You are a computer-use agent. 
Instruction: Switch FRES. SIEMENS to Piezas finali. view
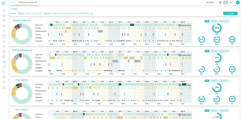tap(224, 81)
